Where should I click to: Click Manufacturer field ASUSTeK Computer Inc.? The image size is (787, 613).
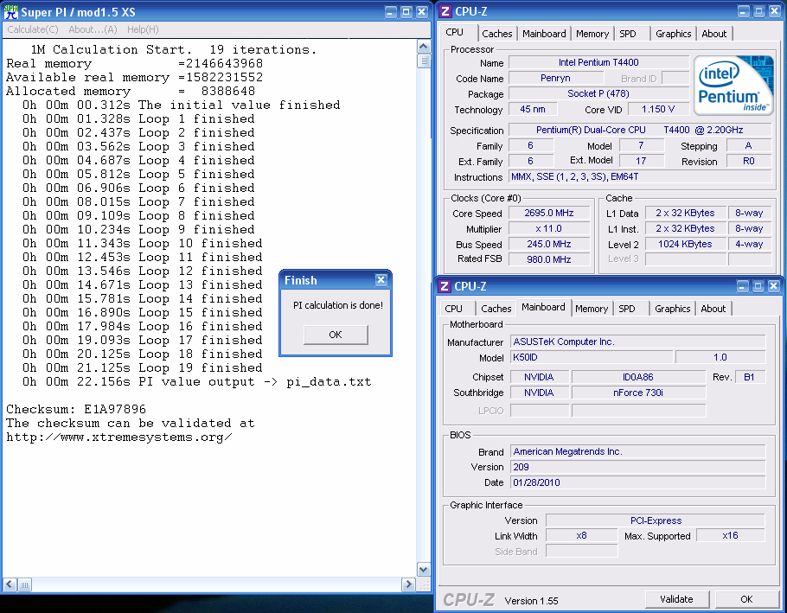(x=638, y=342)
